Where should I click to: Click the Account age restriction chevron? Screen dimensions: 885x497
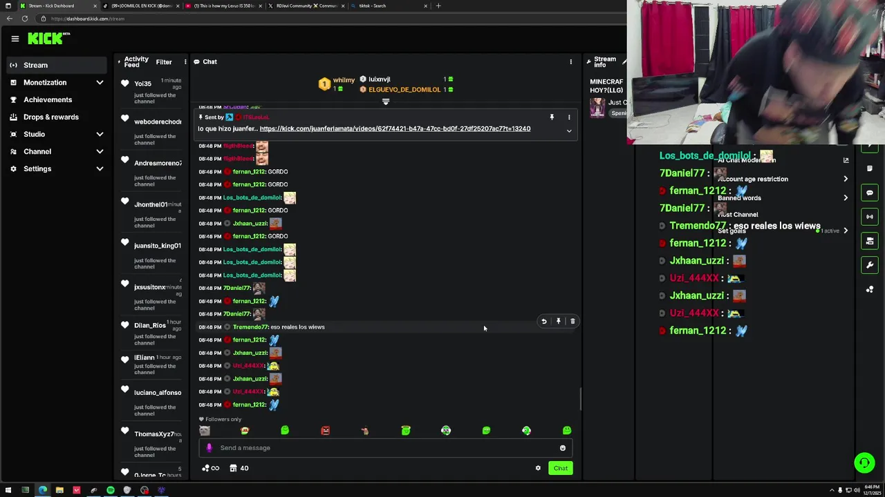click(x=846, y=179)
